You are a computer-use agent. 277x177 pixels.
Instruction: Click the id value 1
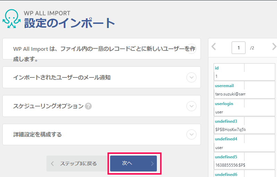[x=216, y=76]
